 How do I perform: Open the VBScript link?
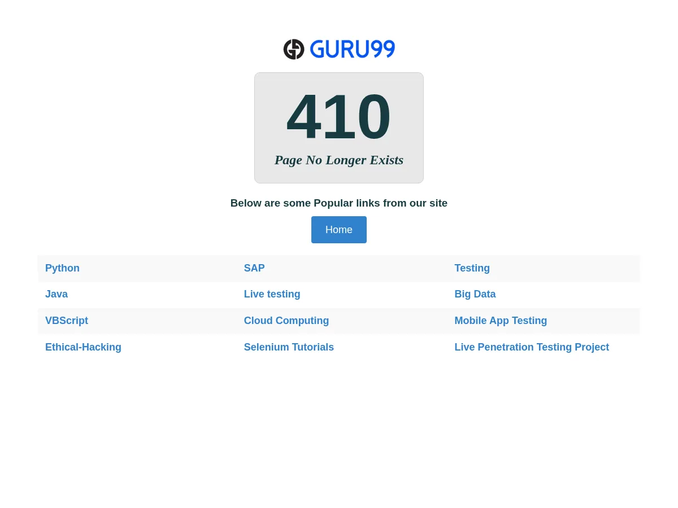67,321
